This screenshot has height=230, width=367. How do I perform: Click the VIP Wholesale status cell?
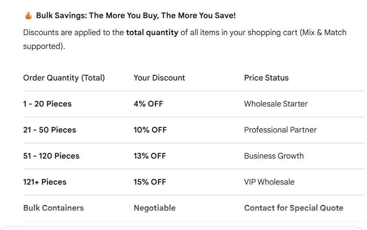(x=269, y=182)
